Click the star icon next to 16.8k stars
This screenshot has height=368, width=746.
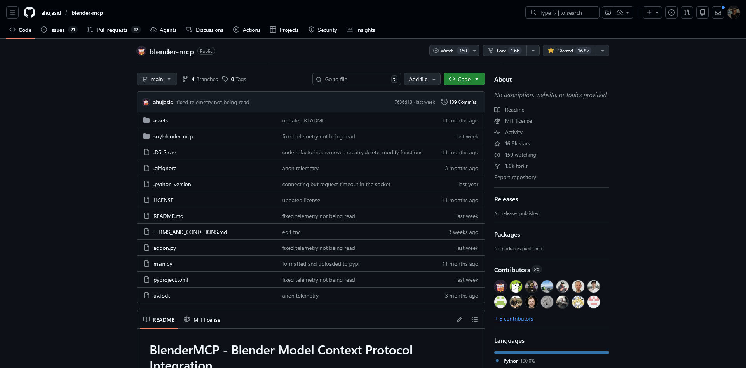point(497,143)
